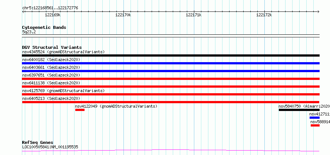Screen dimensions: 330x155
Task: Open the Cytogenetic Bands track heading
Action: (44, 27)
